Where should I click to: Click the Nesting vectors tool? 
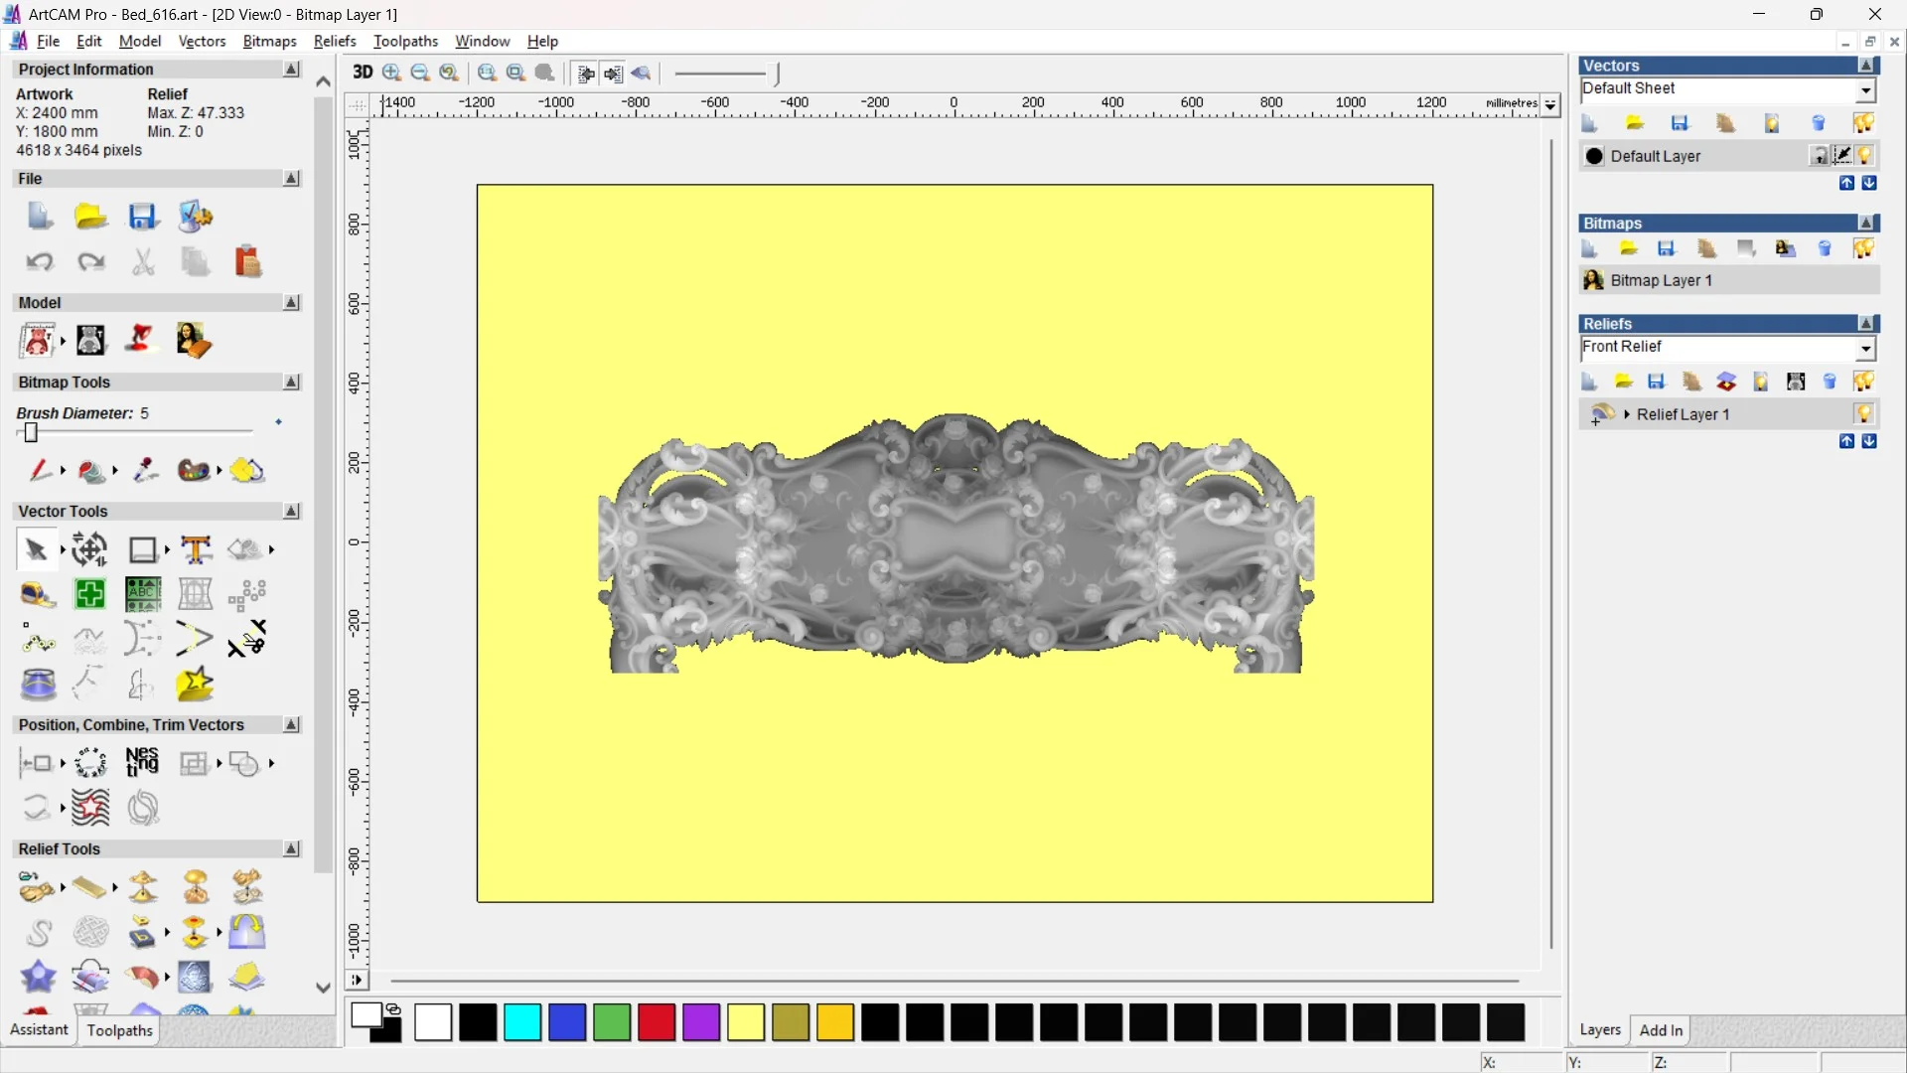142,762
